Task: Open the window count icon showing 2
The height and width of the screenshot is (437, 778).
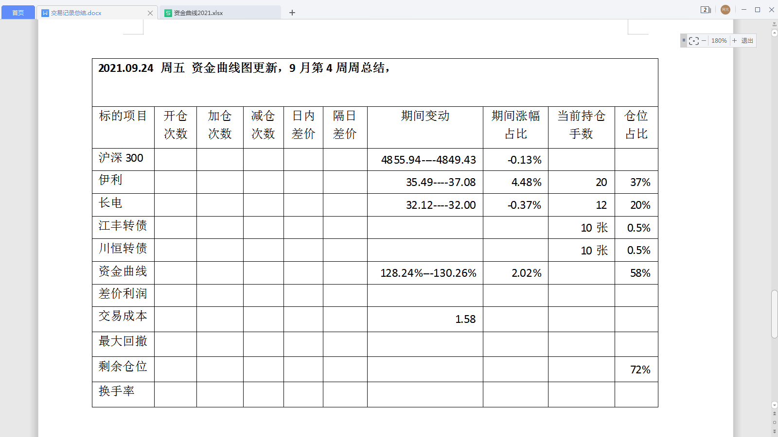Action: (x=706, y=10)
